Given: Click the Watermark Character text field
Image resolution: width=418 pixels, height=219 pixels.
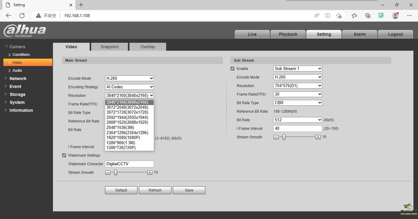Looking at the screenshot, I should (x=129, y=164).
